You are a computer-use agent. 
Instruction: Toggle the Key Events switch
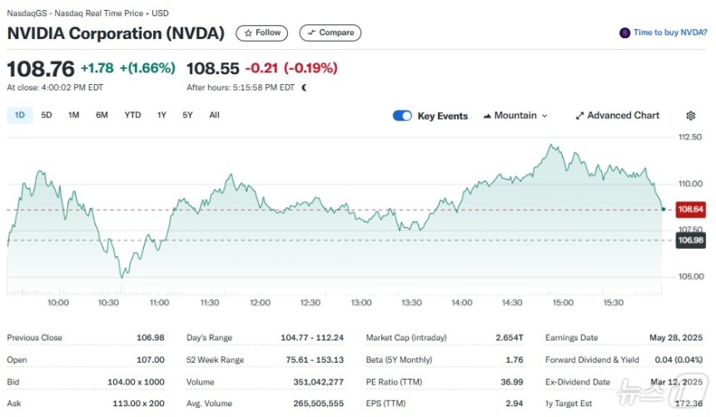pyautogui.click(x=402, y=116)
